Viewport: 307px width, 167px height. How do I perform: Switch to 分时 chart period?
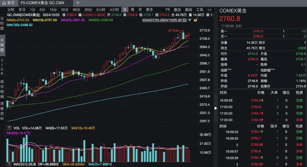click(11, 9)
